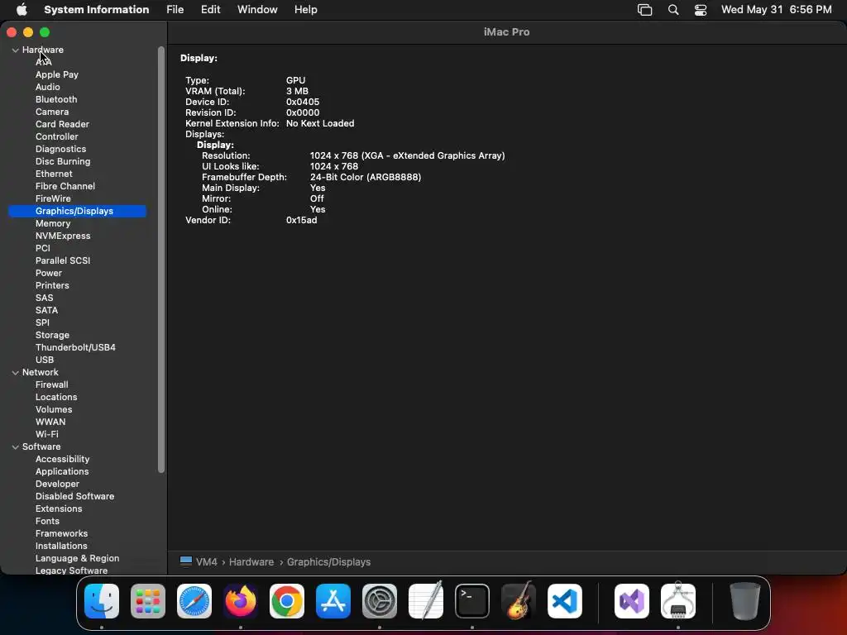This screenshot has width=847, height=635.
Task: Open the Apple menu
Action: coord(22,10)
